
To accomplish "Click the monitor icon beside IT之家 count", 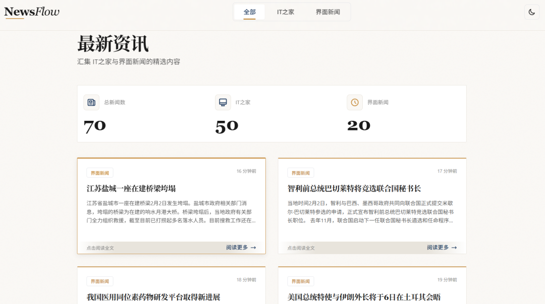I will click(x=223, y=102).
